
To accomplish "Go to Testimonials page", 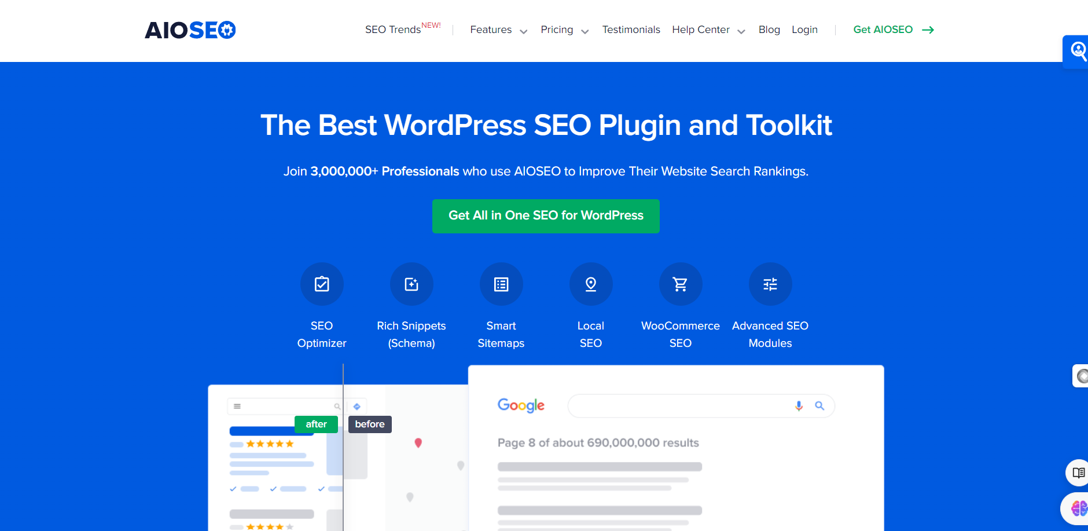I will coord(631,30).
